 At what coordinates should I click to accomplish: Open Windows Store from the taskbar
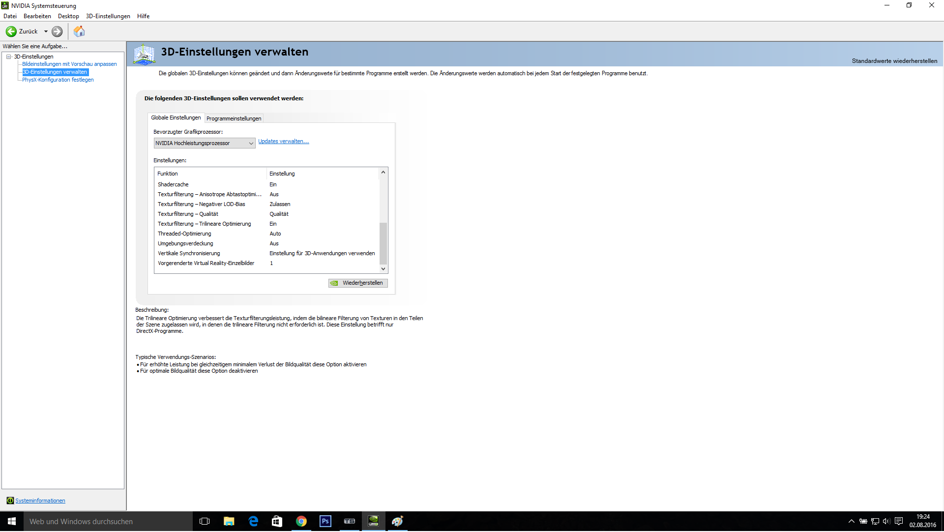[277, 522]
